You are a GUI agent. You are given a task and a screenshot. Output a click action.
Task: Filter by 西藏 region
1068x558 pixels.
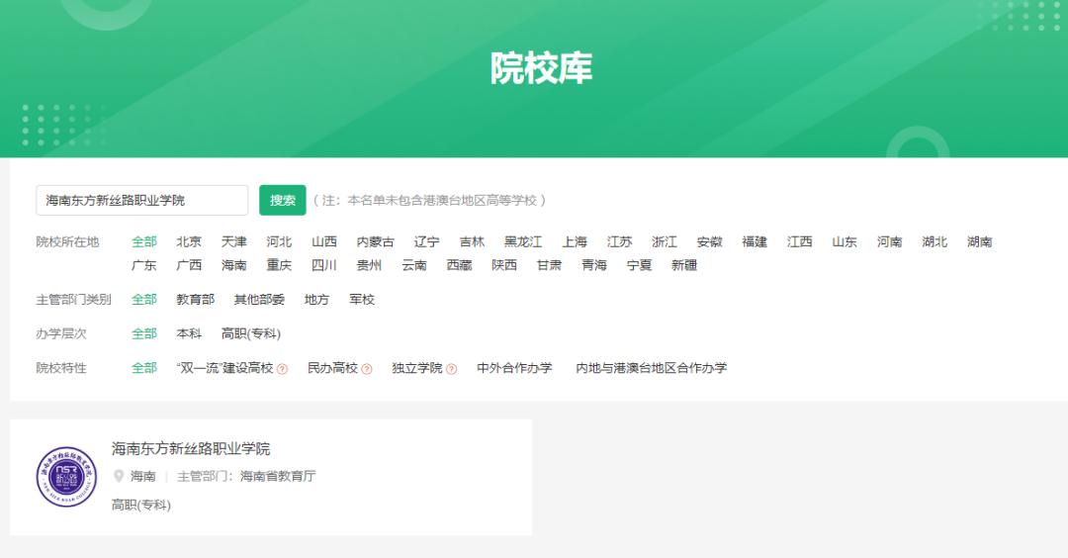click(459, 265)
